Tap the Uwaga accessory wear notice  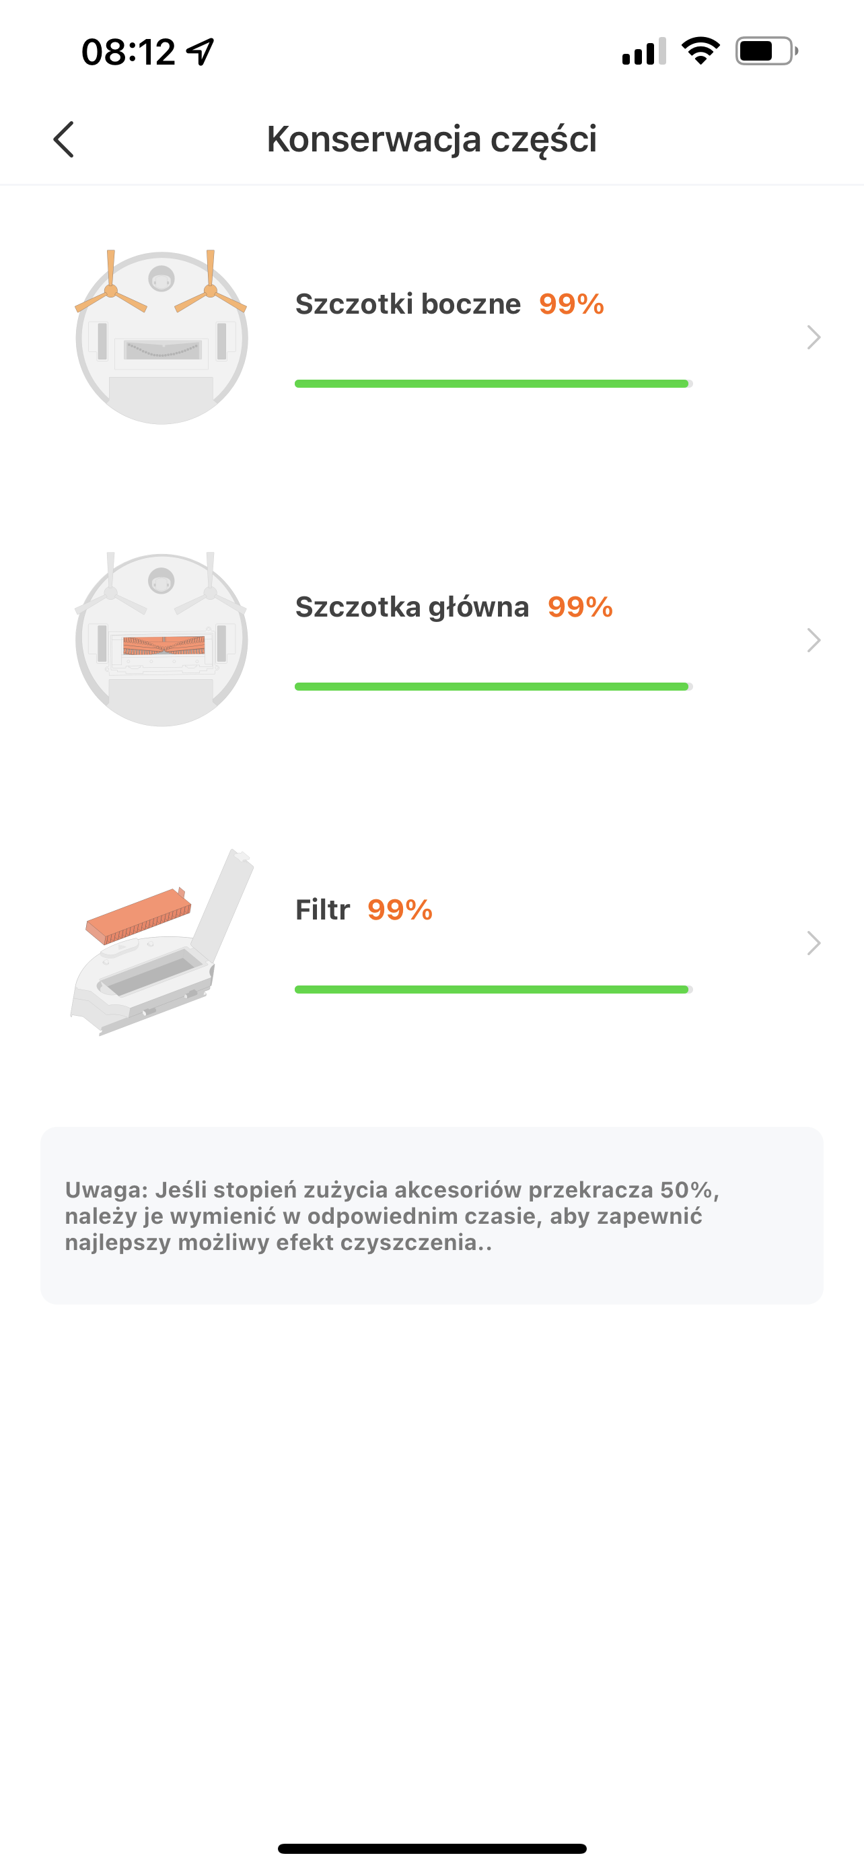[431, 1215]
